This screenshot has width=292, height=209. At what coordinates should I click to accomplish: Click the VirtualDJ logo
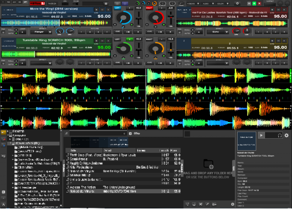(x=38, y=3)
